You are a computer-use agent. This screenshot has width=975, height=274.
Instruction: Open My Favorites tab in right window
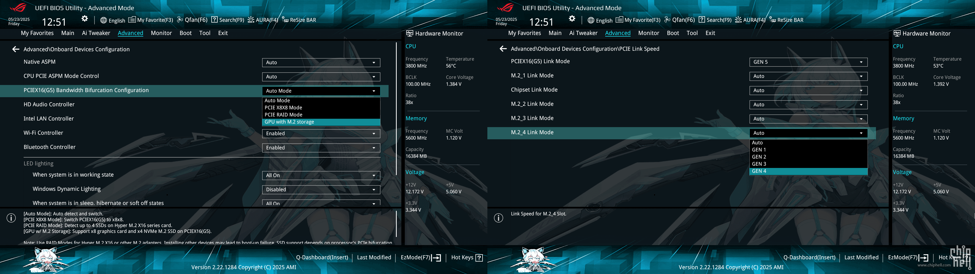coord(525,33)
